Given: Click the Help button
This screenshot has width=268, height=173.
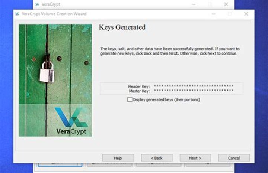Looking at the screenshot, I should 118,158.
